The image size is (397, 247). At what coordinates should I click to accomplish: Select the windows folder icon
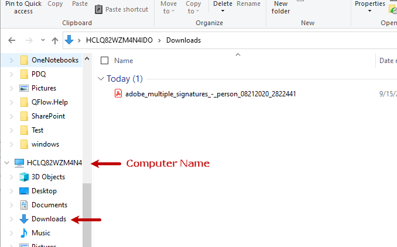[24, 144]
